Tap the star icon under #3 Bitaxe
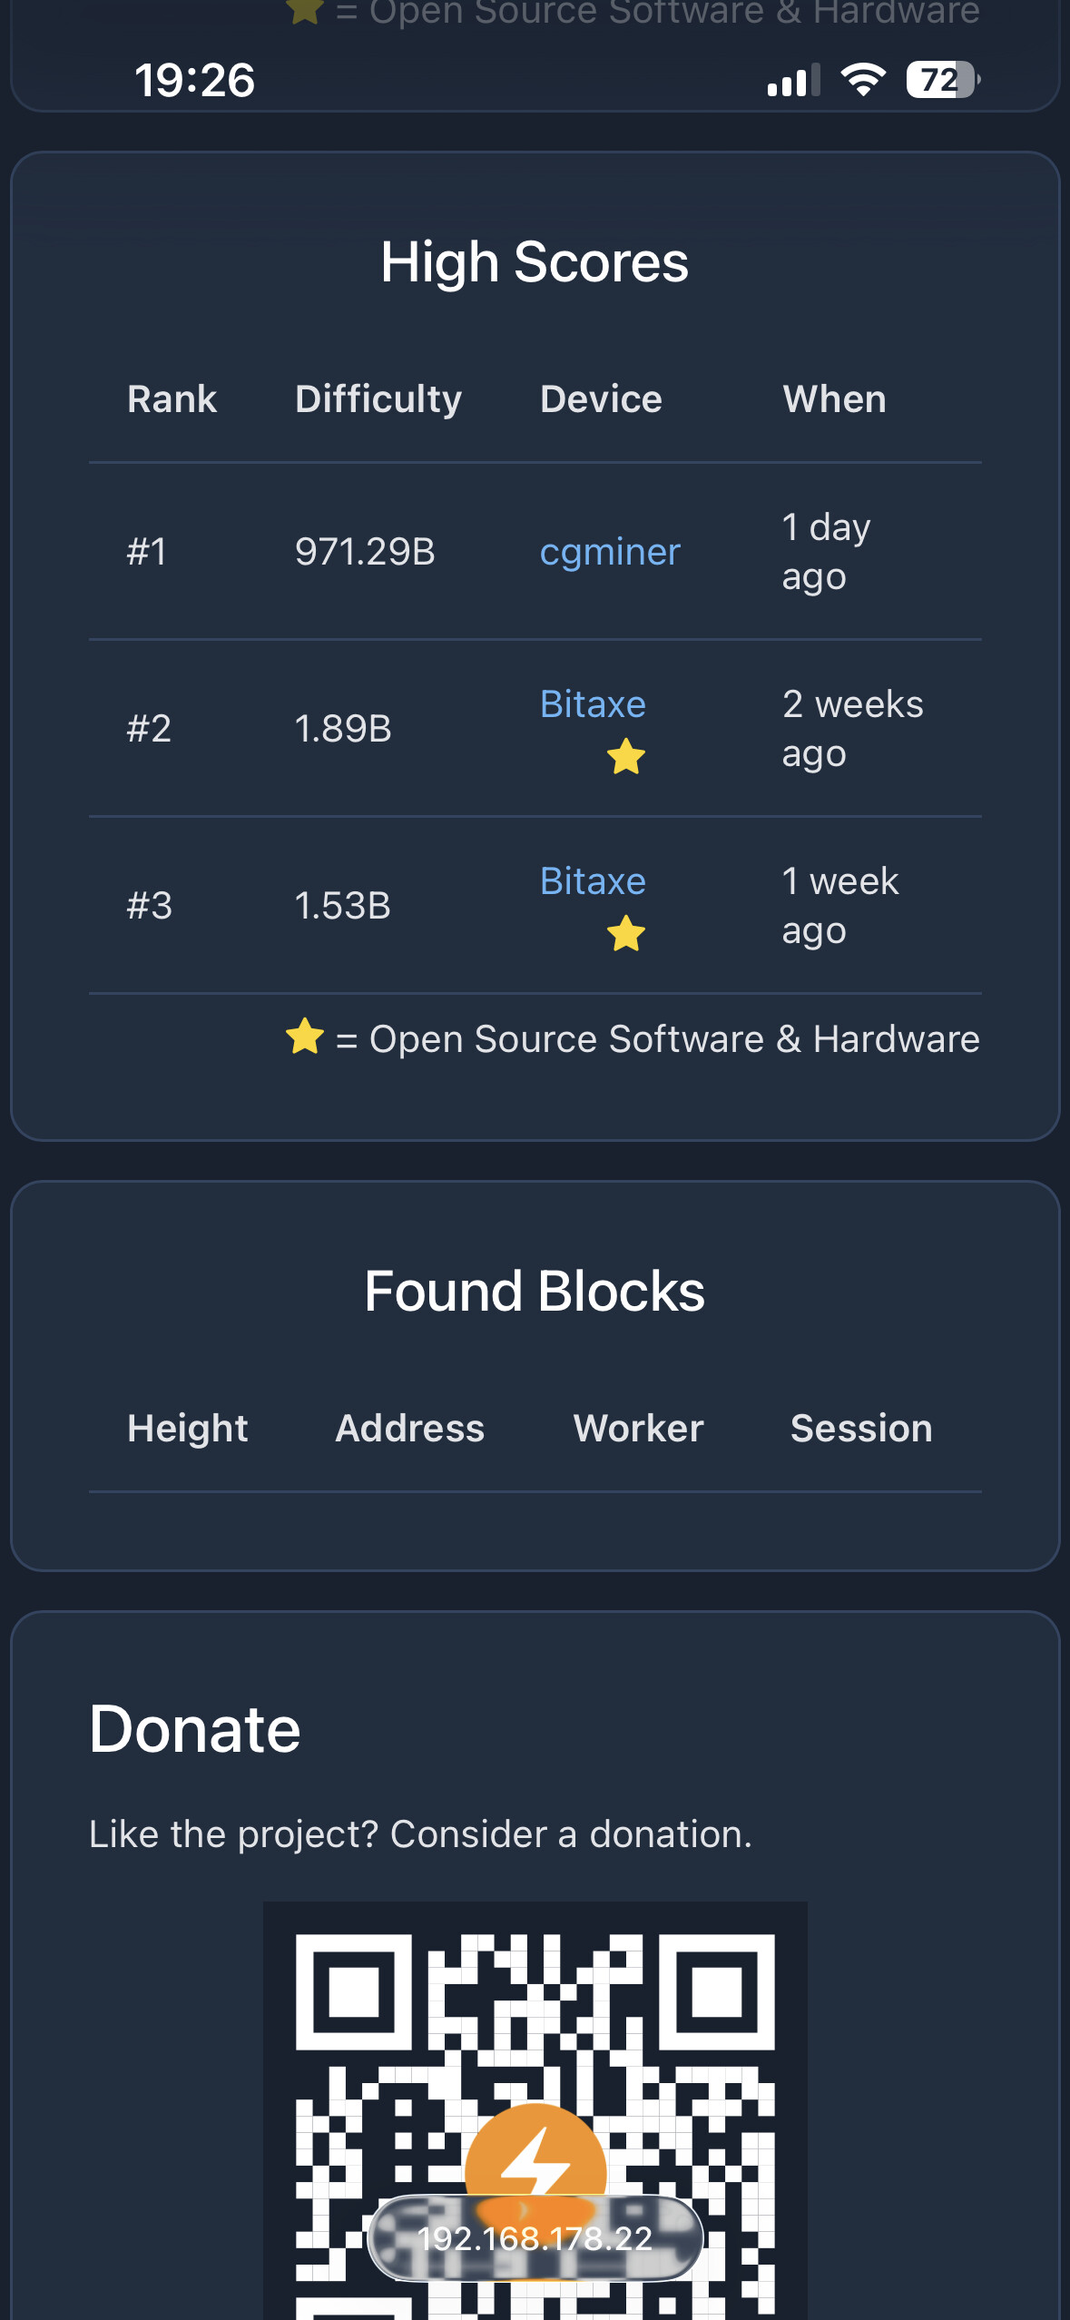This screenshot has height=2320, width=1070. [x=626, y=933]
